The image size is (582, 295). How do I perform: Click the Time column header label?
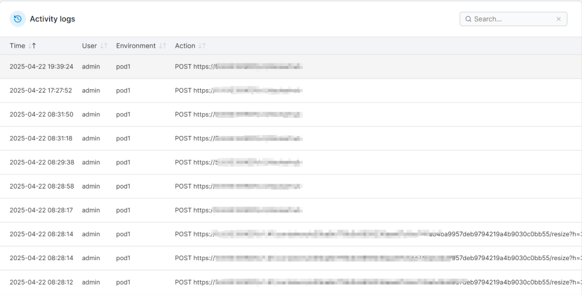17,46
